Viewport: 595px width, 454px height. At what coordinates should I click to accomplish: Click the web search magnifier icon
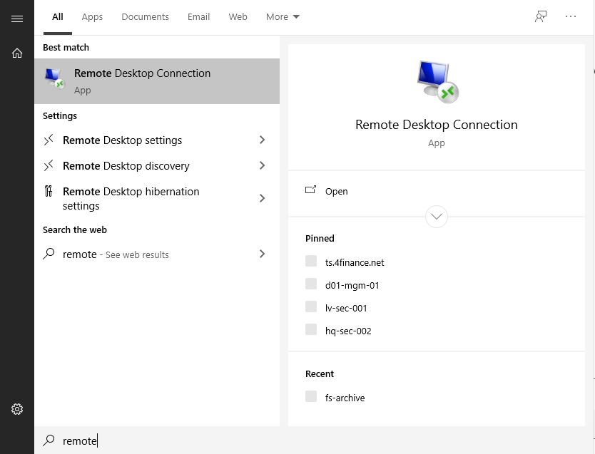(49, 254)
